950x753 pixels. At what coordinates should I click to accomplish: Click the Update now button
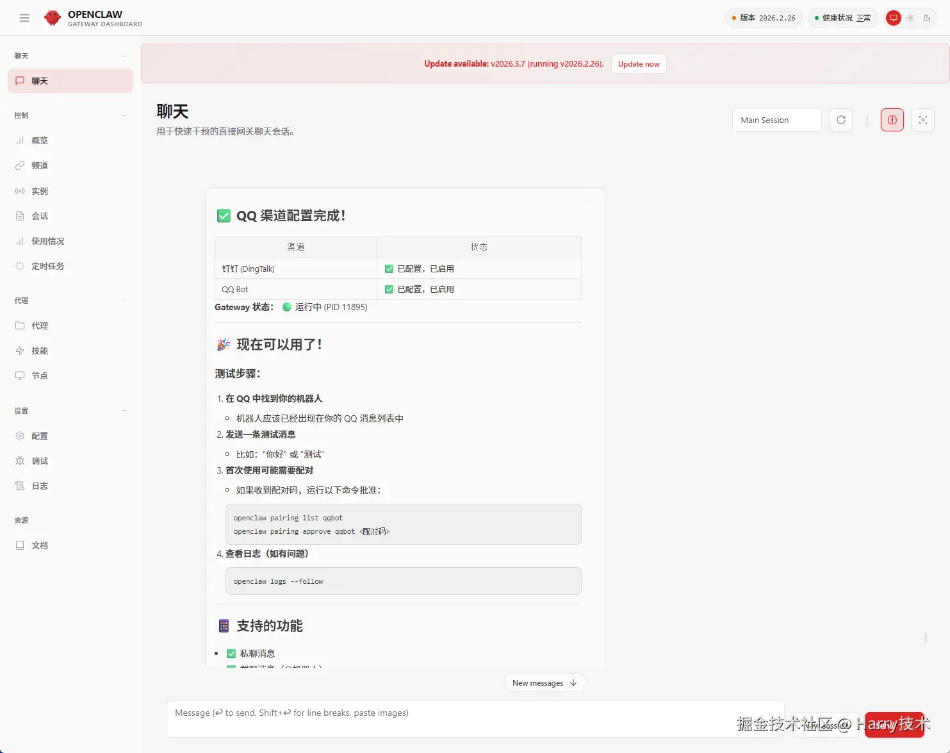(639, 63)
